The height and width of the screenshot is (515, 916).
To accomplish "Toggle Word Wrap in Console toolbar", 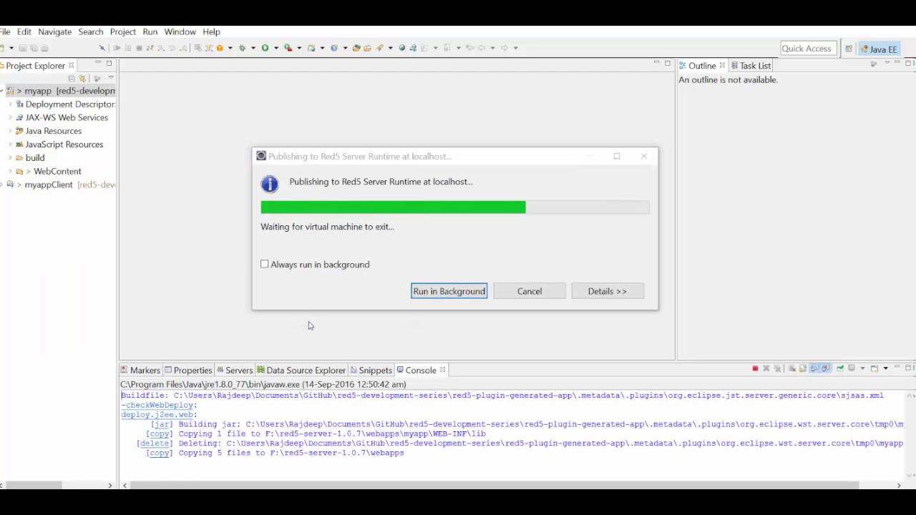I will click(814, 368).
